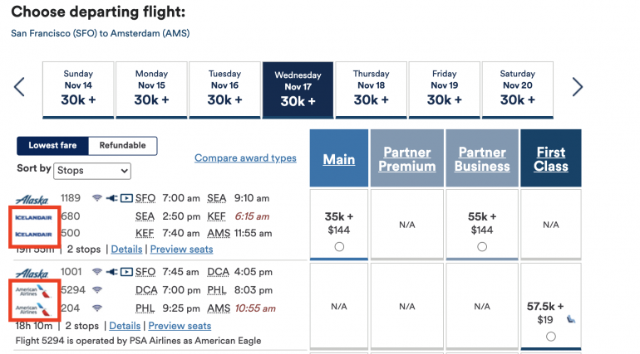Click entertainment screen icon for flight 1001

[126, 271]
